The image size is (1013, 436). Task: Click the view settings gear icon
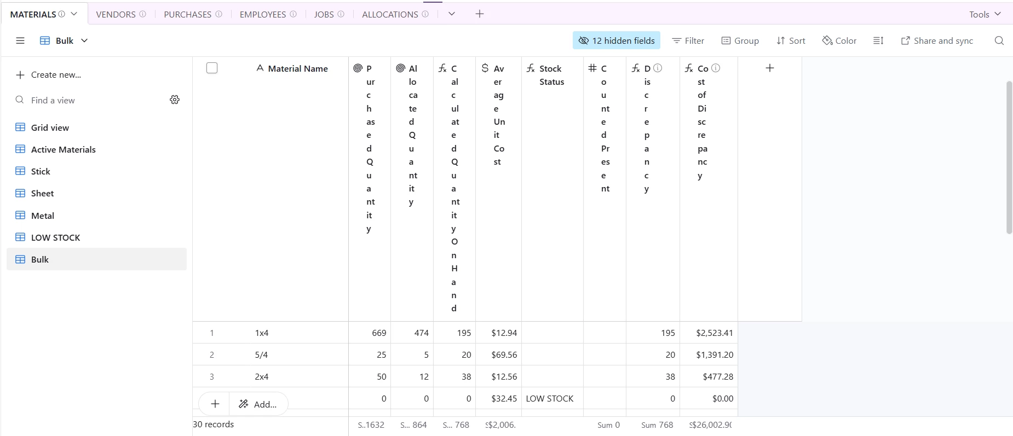pyautogui.click(x=175, y=100)
